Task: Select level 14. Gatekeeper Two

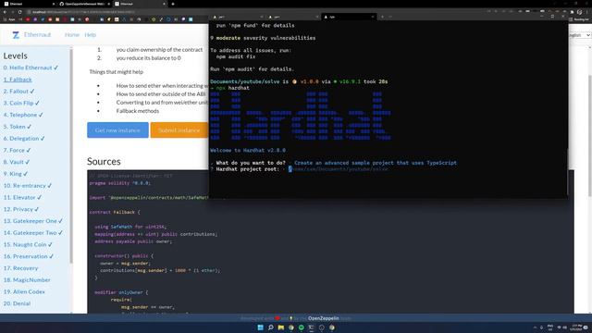Action: 33,232
